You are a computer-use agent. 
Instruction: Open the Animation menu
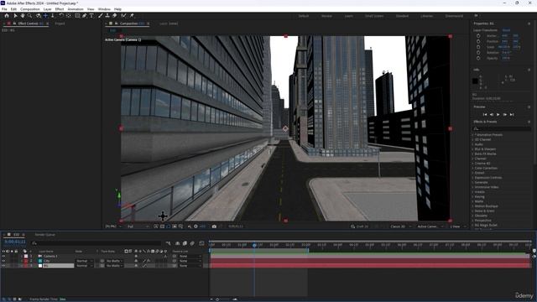(x=76, y=9)
